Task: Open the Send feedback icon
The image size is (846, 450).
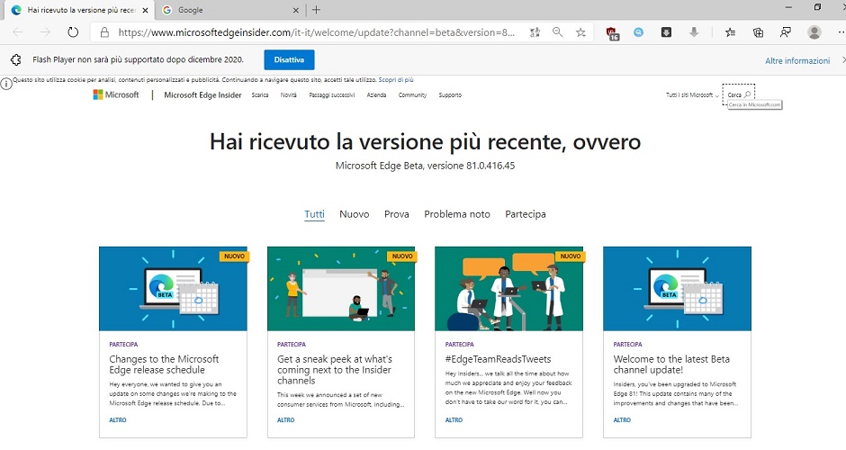Action: pos(786,32)
